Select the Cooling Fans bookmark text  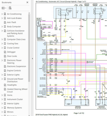[13, 43]
